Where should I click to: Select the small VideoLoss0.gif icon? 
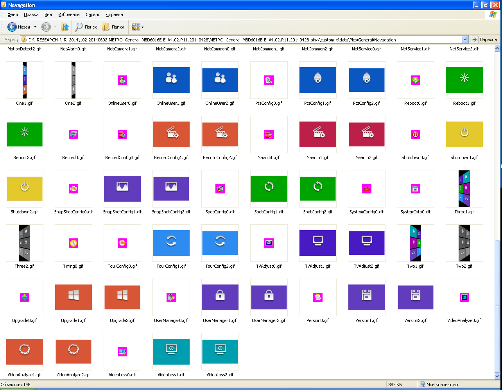coord(122,352)
